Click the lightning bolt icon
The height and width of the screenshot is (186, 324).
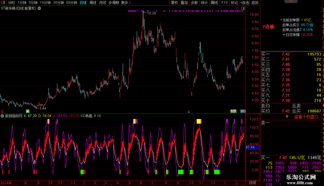click(x=287, y=117)
